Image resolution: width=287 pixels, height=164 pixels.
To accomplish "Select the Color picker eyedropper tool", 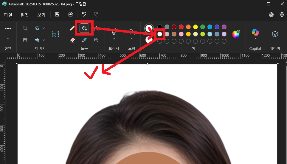I will click(84, 40).
